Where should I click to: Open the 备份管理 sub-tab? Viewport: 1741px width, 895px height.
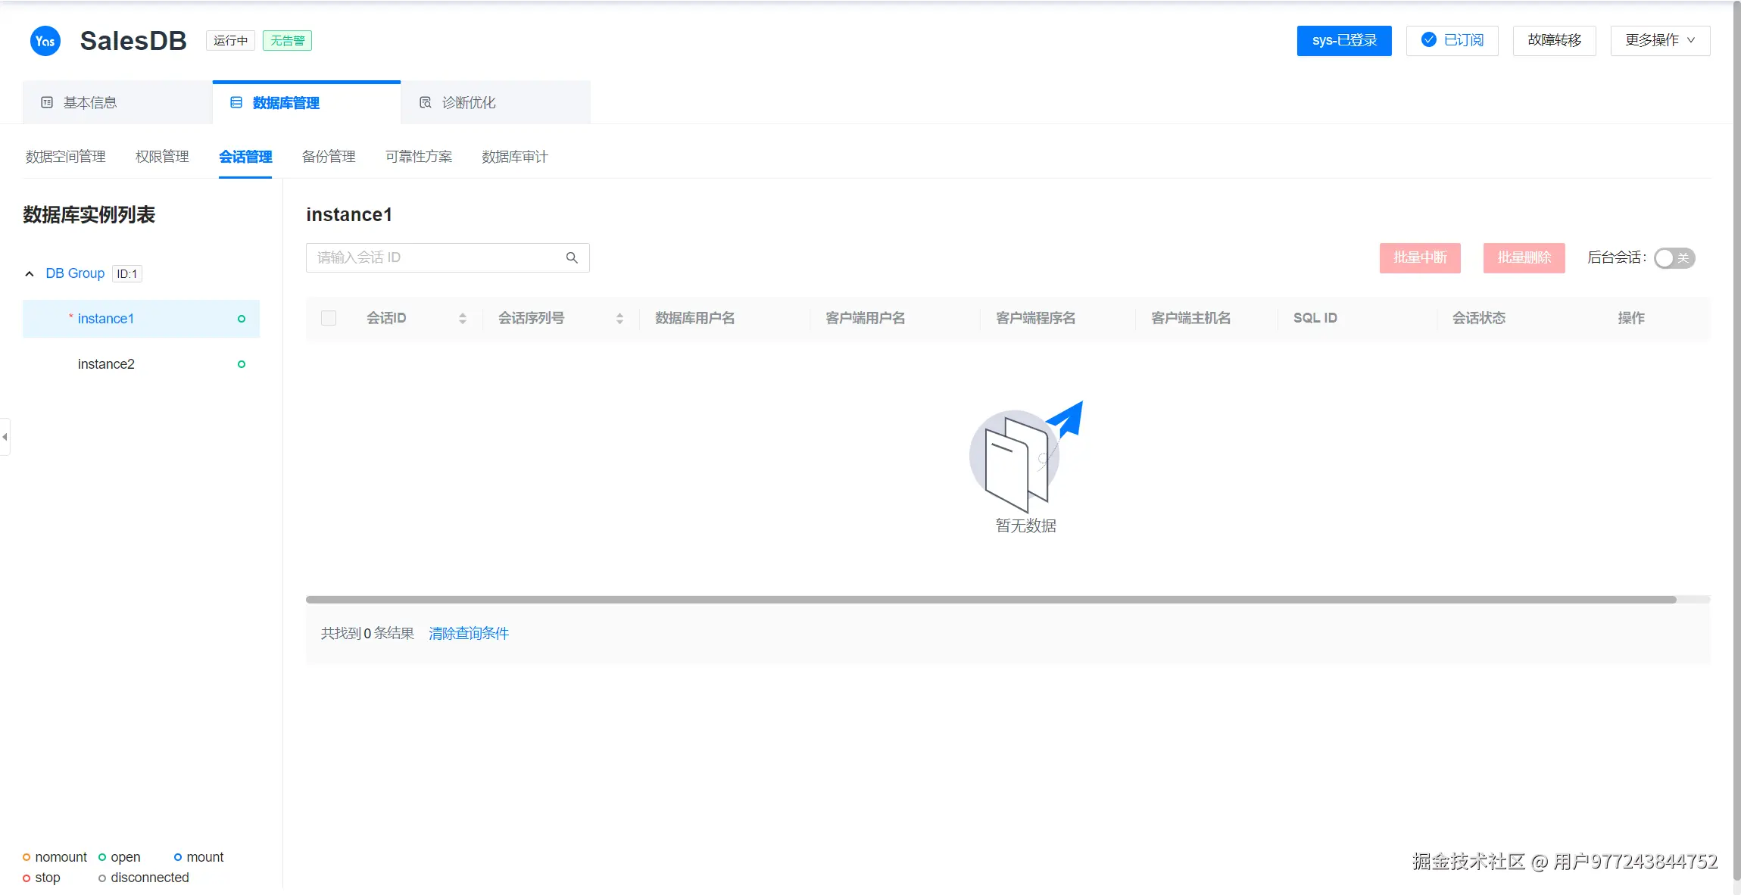[329, 157]
